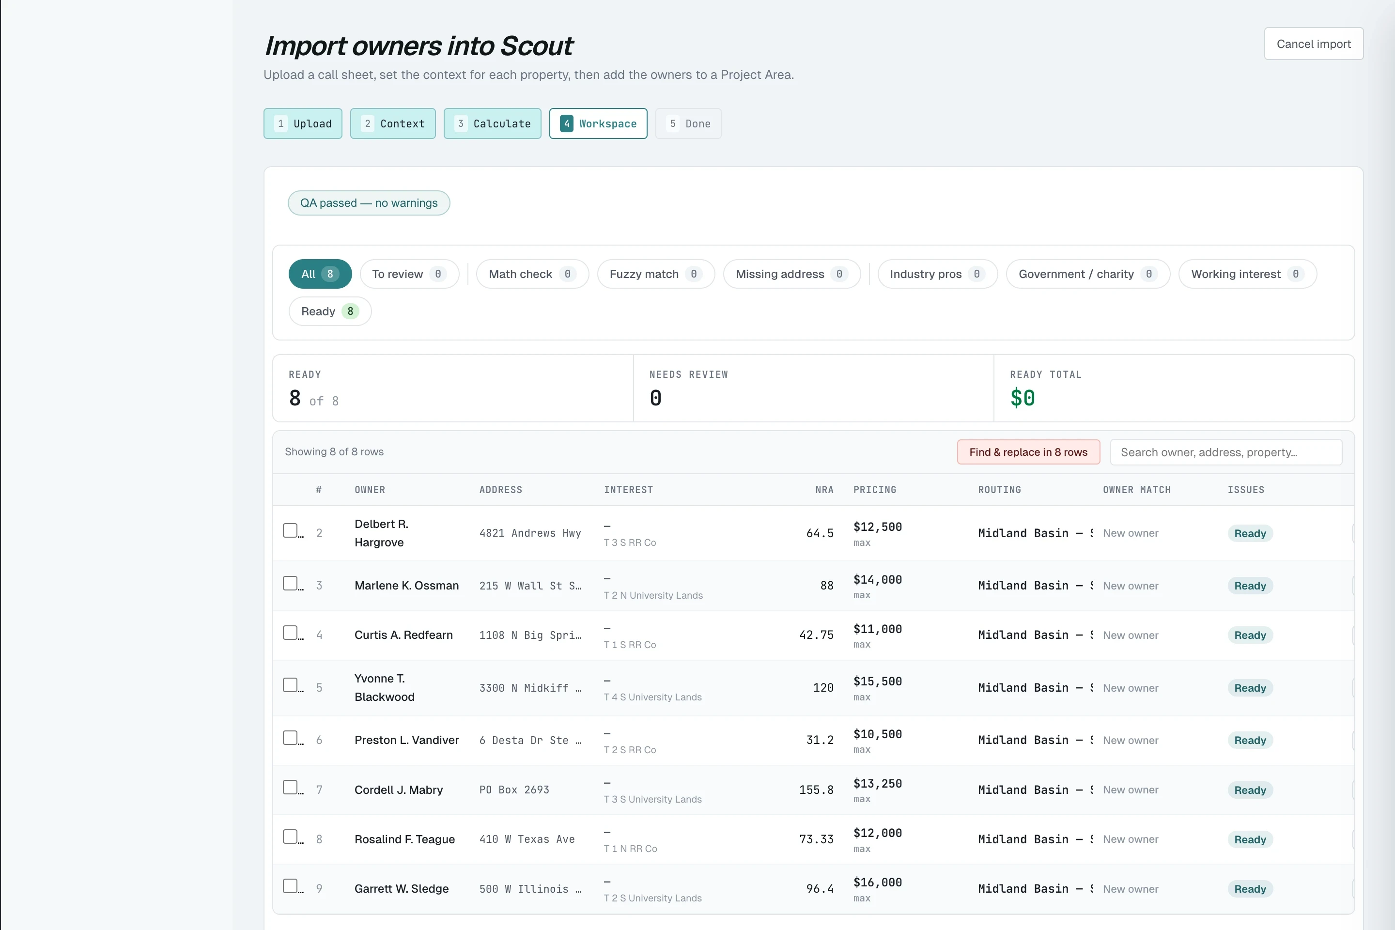Return to the Calculate step
1395x930 pixels.
coord(492,124)
